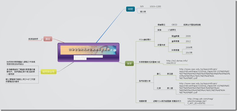This screenshot has height=111, width=237.
Task: Select the 2006年 subtopic
Action: (189, 48)
